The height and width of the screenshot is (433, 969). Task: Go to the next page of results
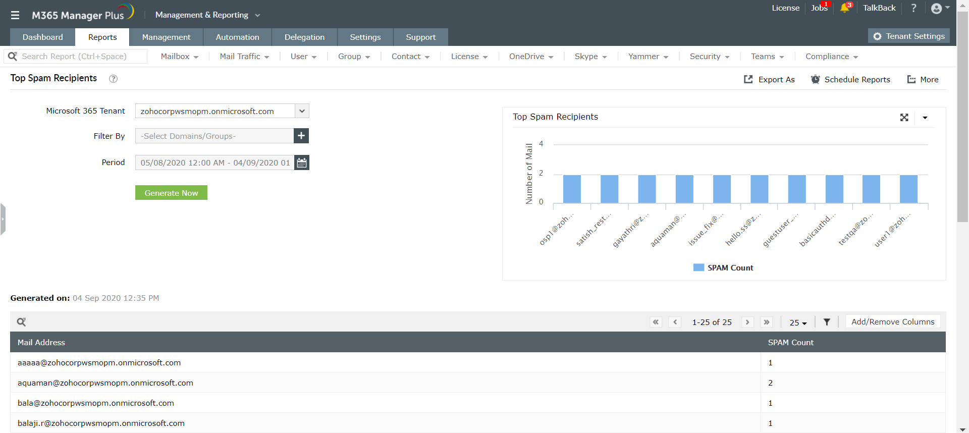pos(747,322)
